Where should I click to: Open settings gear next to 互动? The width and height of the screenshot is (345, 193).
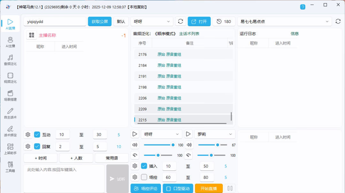coord(28,135)
